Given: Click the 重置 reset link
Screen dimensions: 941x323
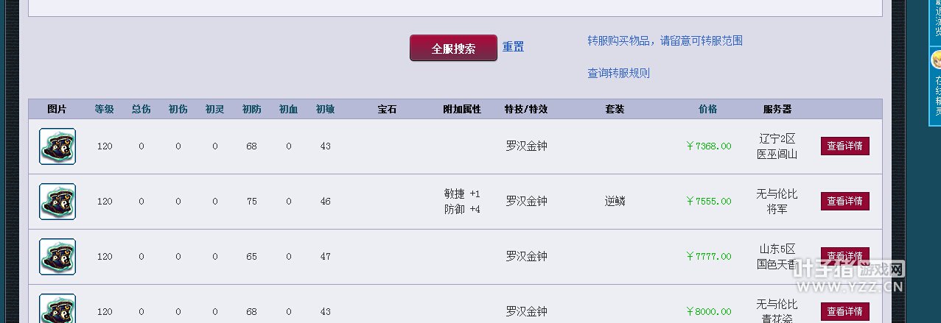Looking at the screenshot, I should 514,47.
